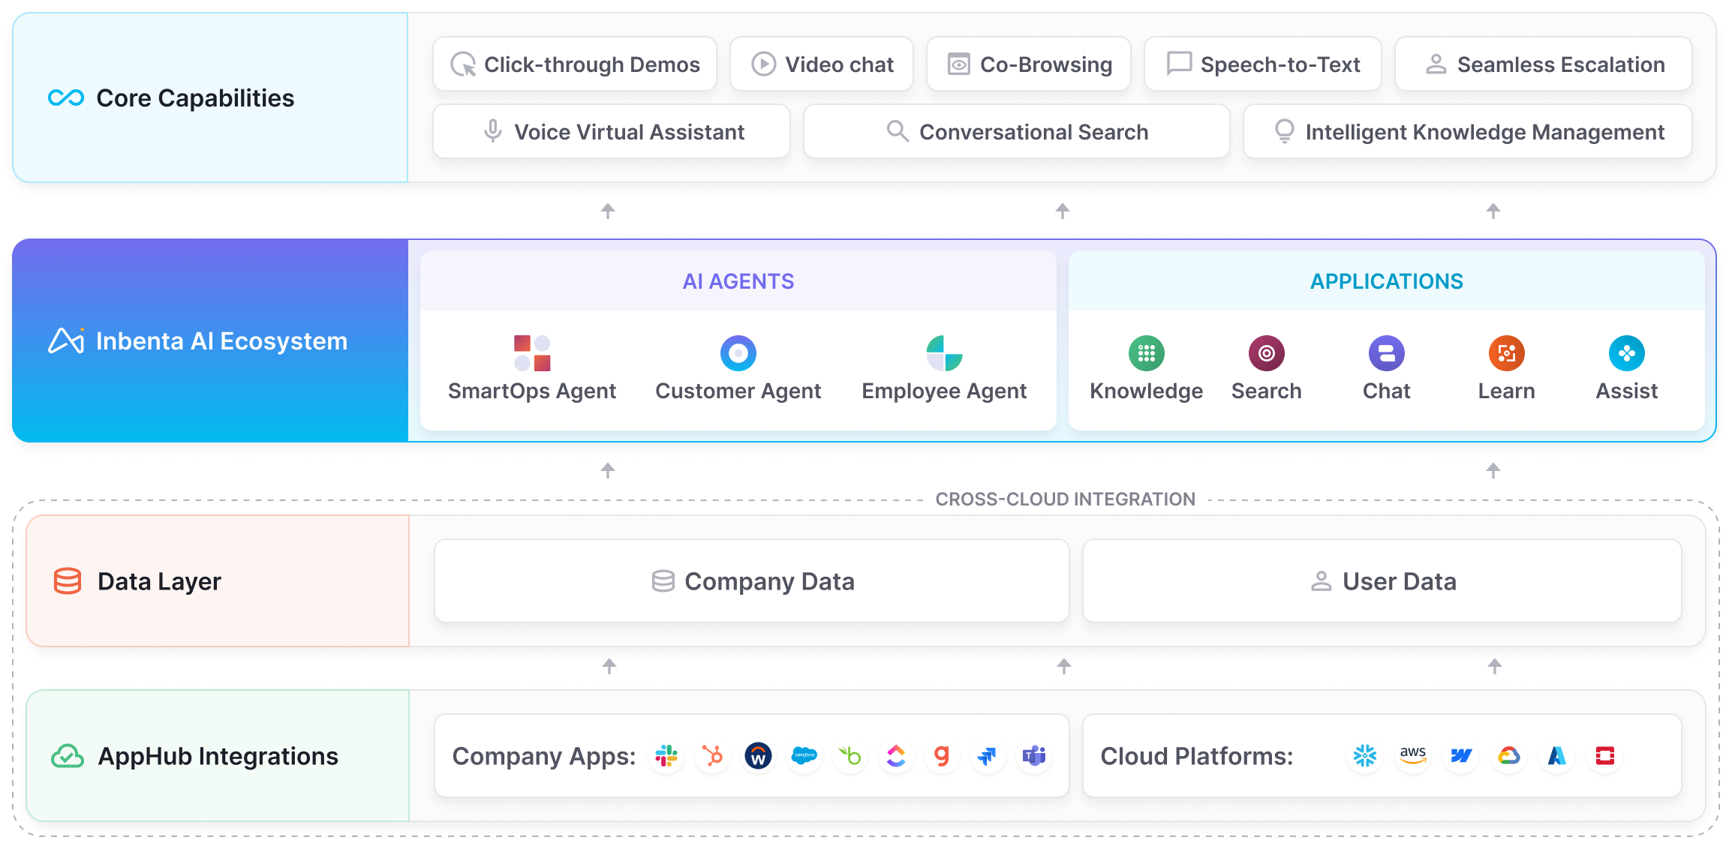Image resolution: width=1729 pixels, height=861 pixels.
Task: Click the red square cloud platform logo
Action: tap(1605, 756)
